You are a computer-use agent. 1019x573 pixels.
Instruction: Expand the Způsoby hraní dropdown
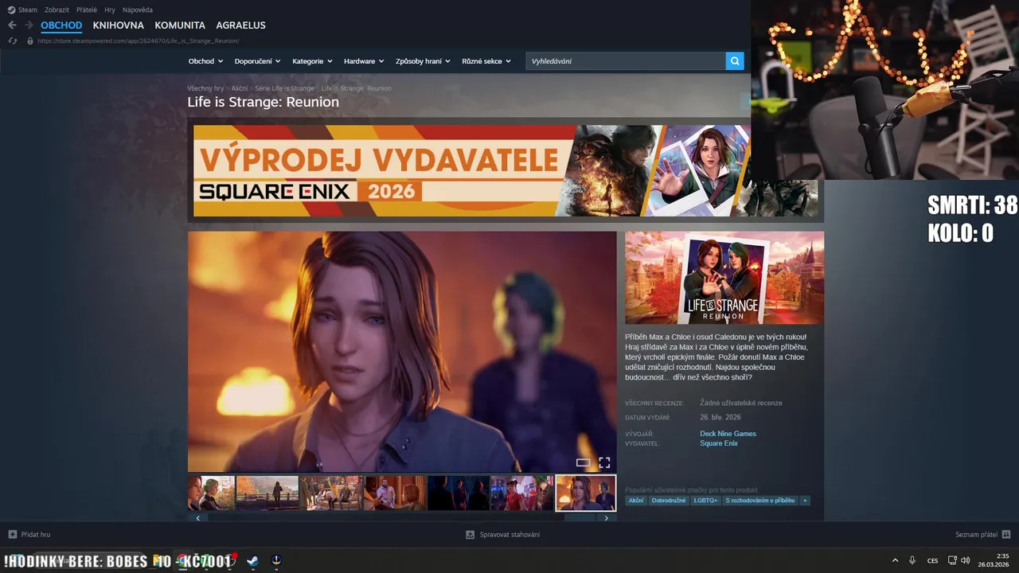[x=423, y=61]
